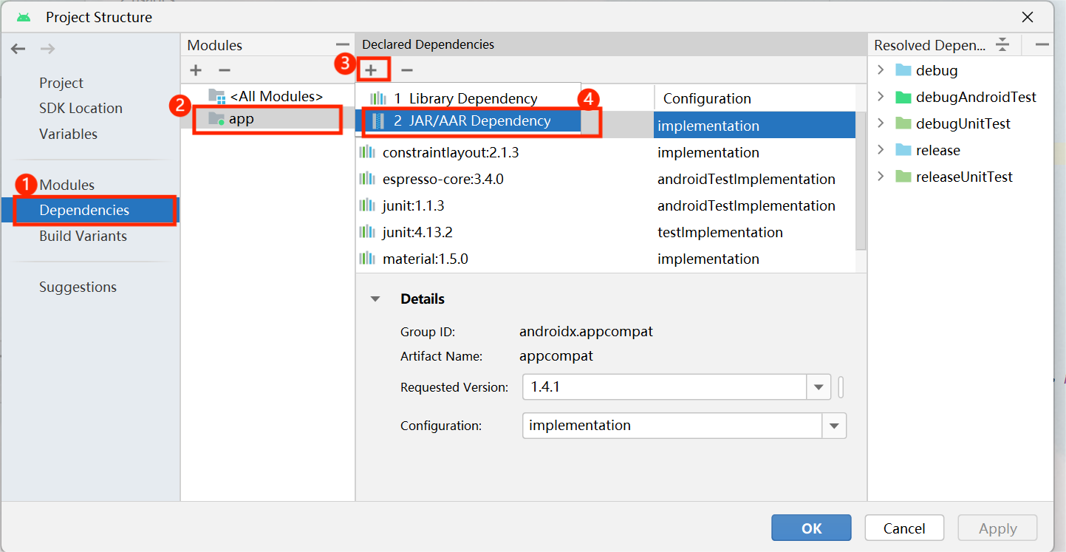Click the OK button
This screenshot has width=1066, height=552.
(x=811, y=528)
